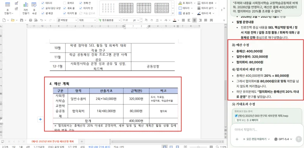Click the distribute alignment icon
The height and width of the screenshot is (148, 304).
click(x=206, y=20)
